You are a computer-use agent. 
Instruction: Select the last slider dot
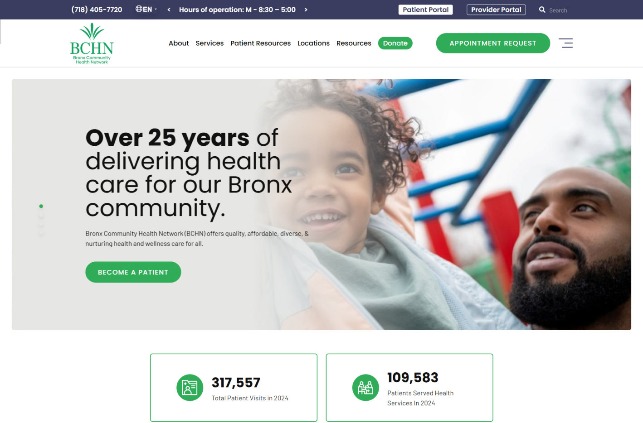[41, 233]
